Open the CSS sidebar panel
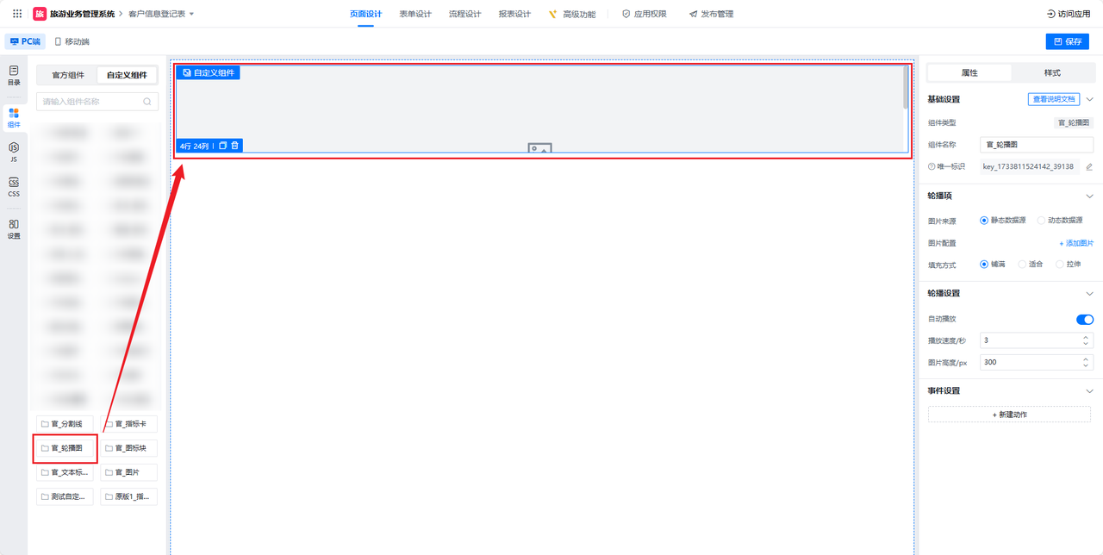 point(14,187)
